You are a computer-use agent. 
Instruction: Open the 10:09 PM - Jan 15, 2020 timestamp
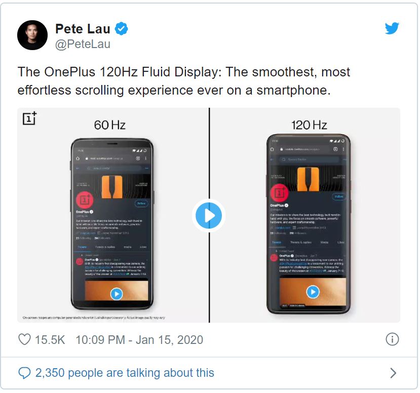point(139,340)
